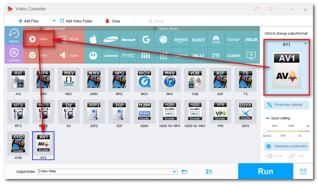
Task: Open the TV device presets
Action: pos(251,55)
